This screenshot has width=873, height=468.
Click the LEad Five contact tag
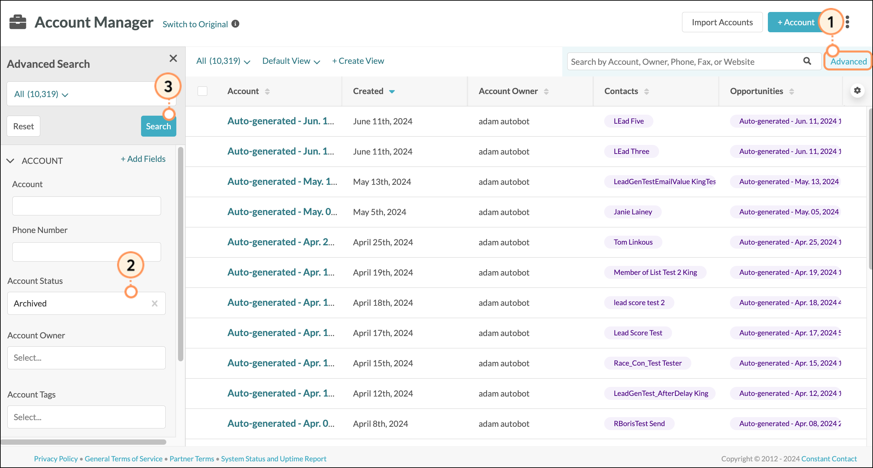coord(629,121)
